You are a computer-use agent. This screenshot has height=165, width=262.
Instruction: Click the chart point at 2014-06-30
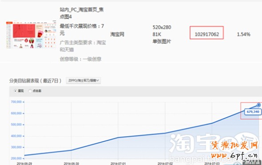(x=71, y=150)
